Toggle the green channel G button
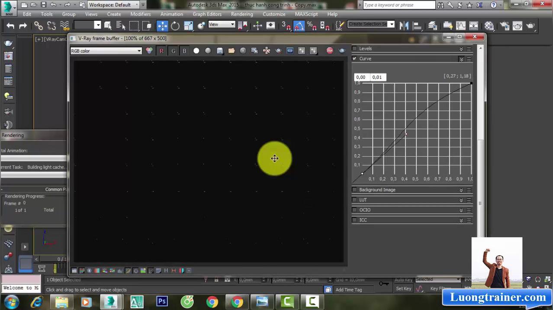 point(173,51)
